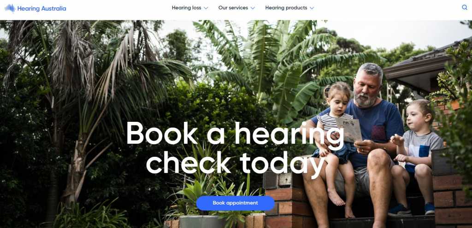Click the blue Book appointment button
Screen dimensions: 472x228
236,203
